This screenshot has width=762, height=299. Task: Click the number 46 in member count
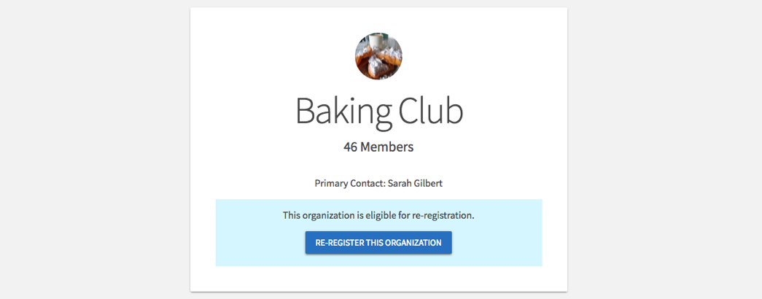coord(350,147)
